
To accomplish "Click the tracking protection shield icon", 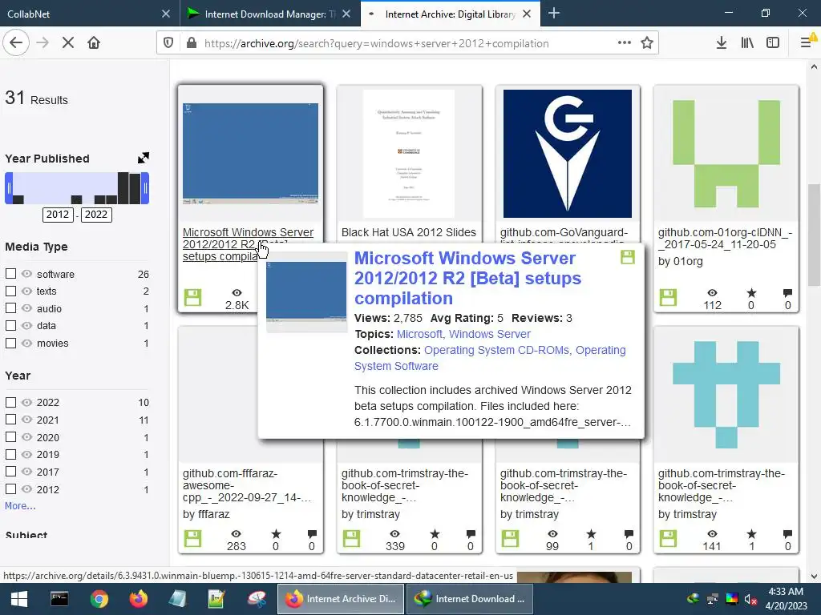I will [x=168, y=43].
